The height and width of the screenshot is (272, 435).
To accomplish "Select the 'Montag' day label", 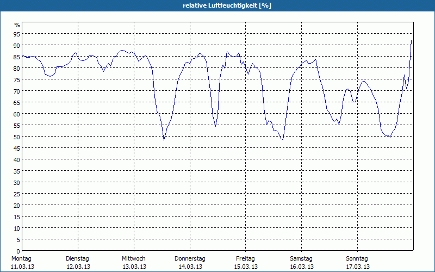I will pos(21,258).
